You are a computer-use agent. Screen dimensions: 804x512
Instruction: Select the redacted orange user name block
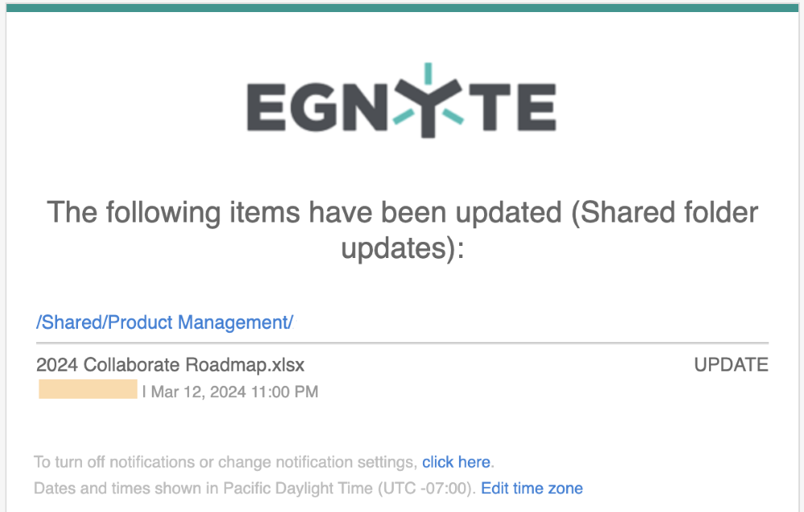click(x=88, y=389)
